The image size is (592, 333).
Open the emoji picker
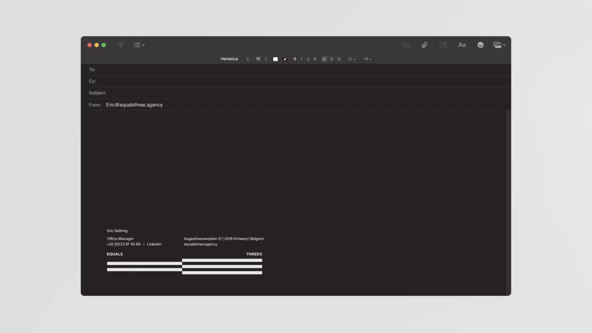(480, 45)
